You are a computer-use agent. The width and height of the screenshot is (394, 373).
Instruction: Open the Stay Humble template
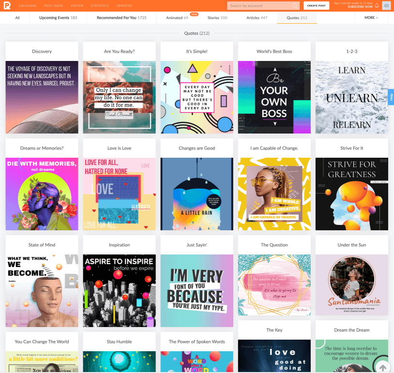120,352
